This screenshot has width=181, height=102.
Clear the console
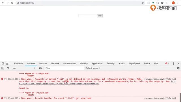point(8,68)
